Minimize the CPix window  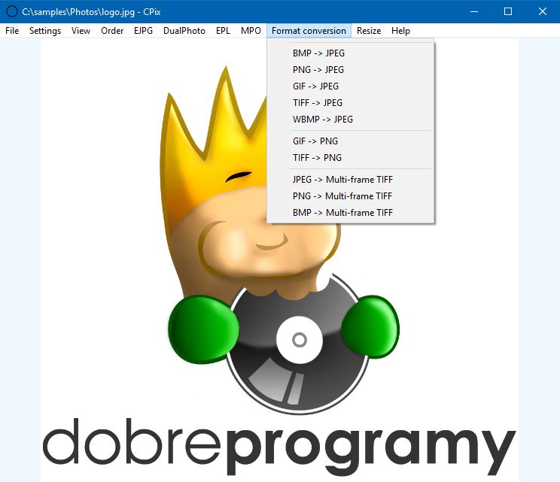click(x=474, y=12)
